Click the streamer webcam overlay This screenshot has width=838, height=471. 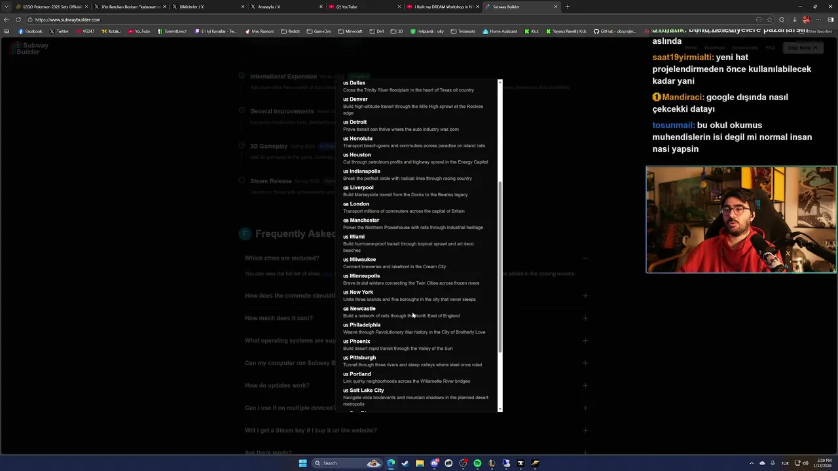coord(741,219)
